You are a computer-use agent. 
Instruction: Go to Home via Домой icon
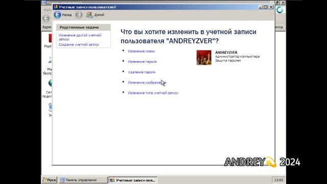[90, 15]
